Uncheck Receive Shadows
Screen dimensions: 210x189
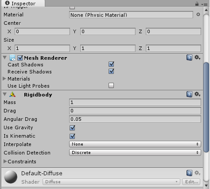(x=111, y=71)
